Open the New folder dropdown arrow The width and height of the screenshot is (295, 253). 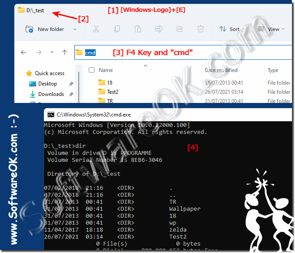(x=75, y=29)
